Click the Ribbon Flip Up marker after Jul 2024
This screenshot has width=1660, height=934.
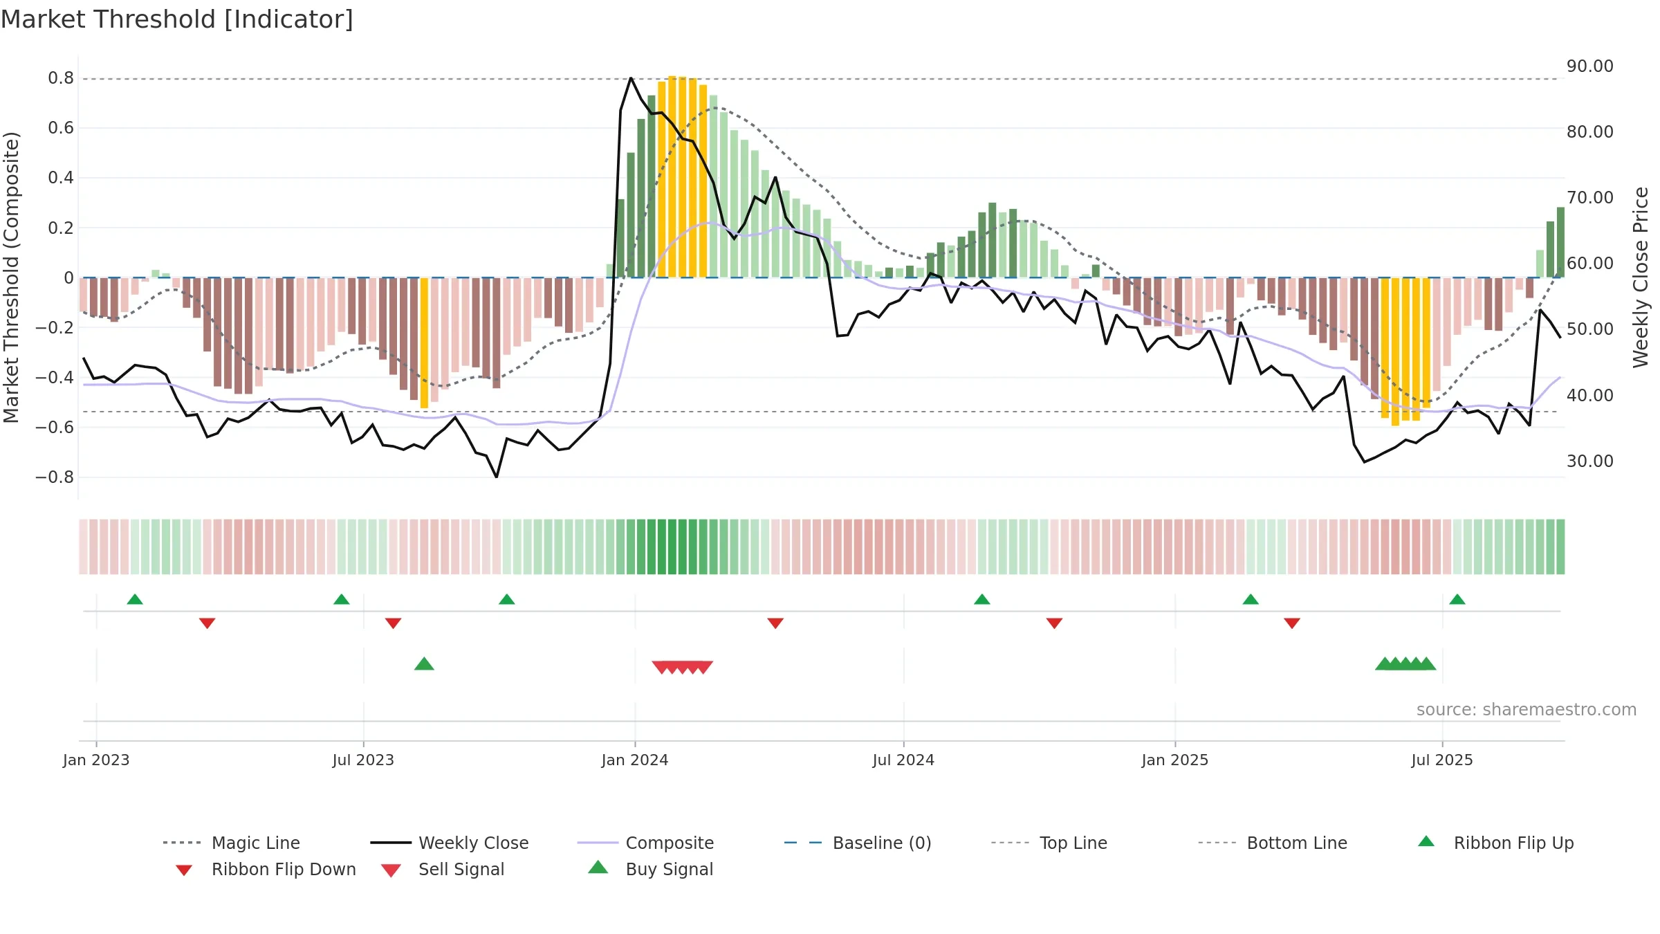(x=982, y=599)
